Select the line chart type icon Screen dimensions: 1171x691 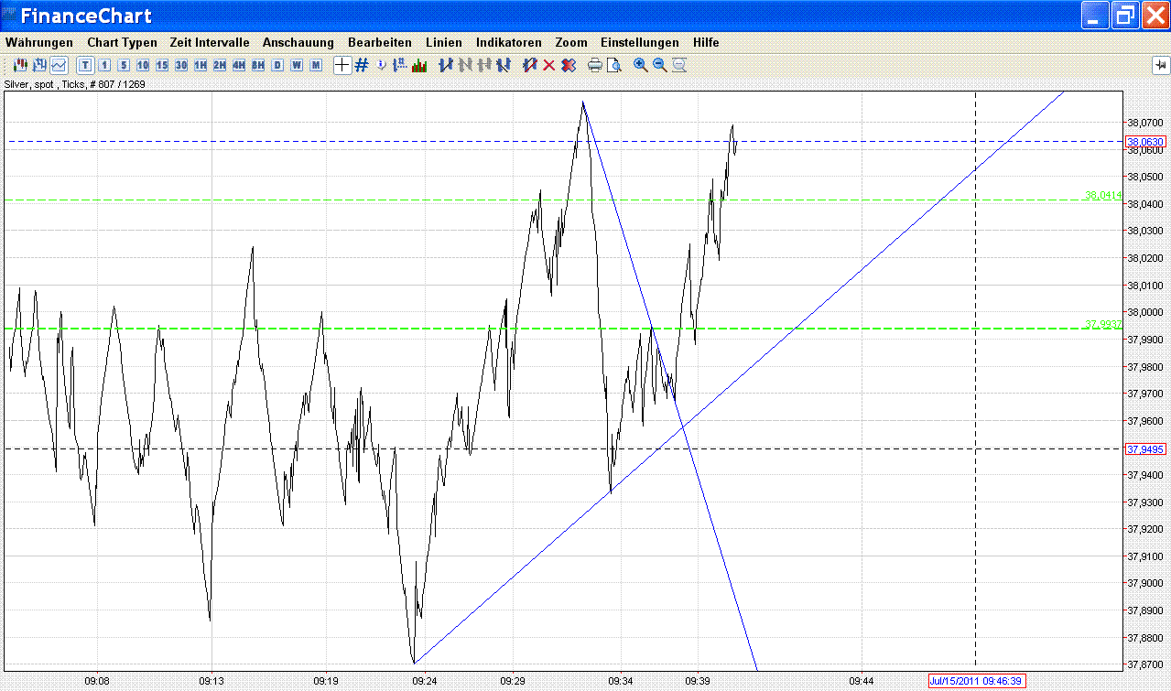click(59, 65)
